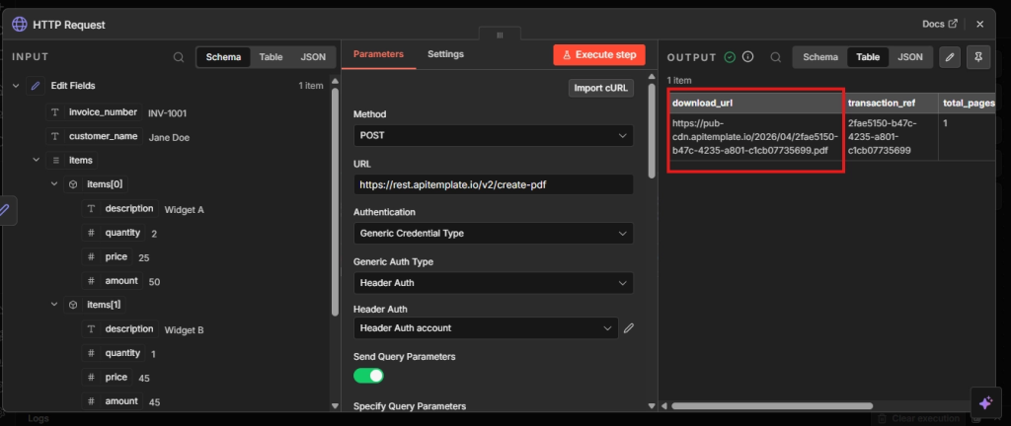
Task: Switch input view to Table
Action: [x=271, y=57]
